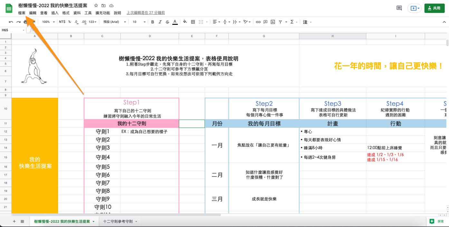Click the undo arrow in the toolbar
Viewport: 449px width, 227px height.
point(11,22)
